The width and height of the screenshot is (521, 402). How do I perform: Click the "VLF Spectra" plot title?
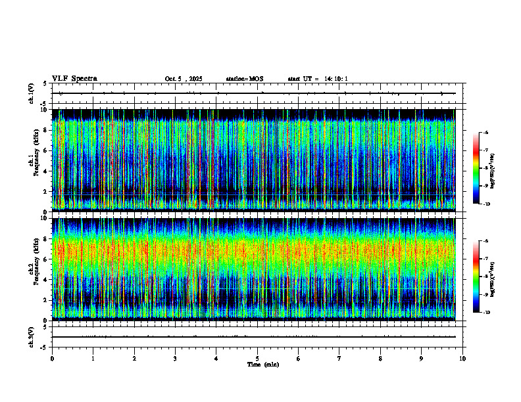74,79
